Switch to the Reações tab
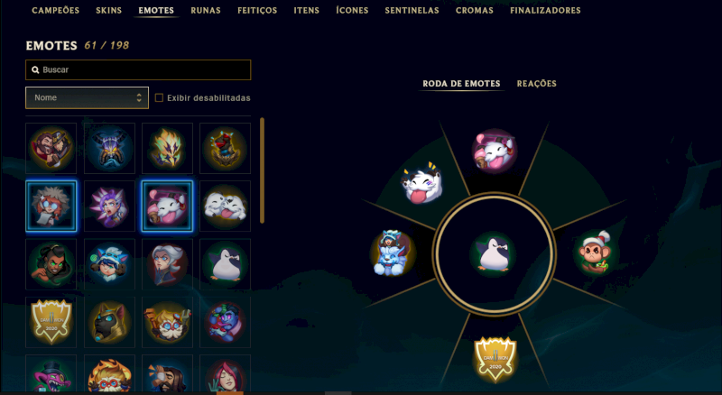Image resolution: width=722 pixels, height=395 pixels. point(536,84)
